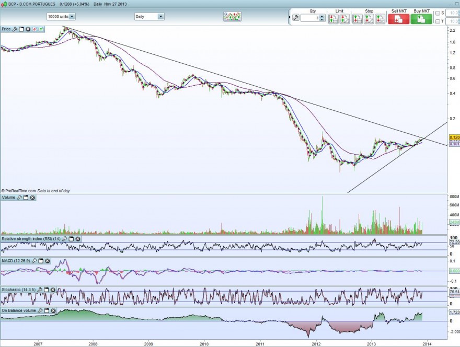Open the order panel wrench settings
The width and height of the screenshot is (460, 347).
tap(296, 18)
